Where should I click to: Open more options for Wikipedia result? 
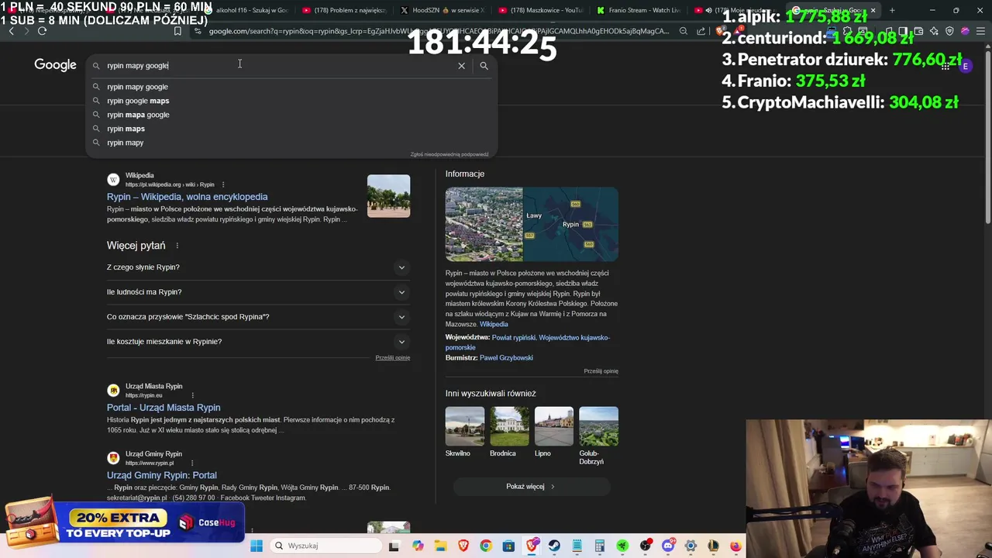[223, 184]
